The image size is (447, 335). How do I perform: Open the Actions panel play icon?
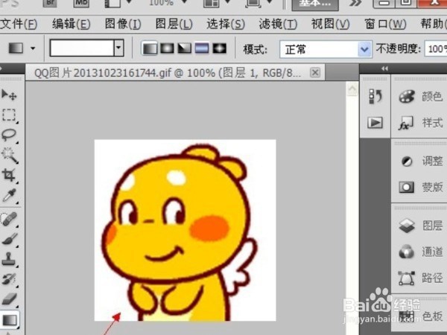(x=375, y=123)
